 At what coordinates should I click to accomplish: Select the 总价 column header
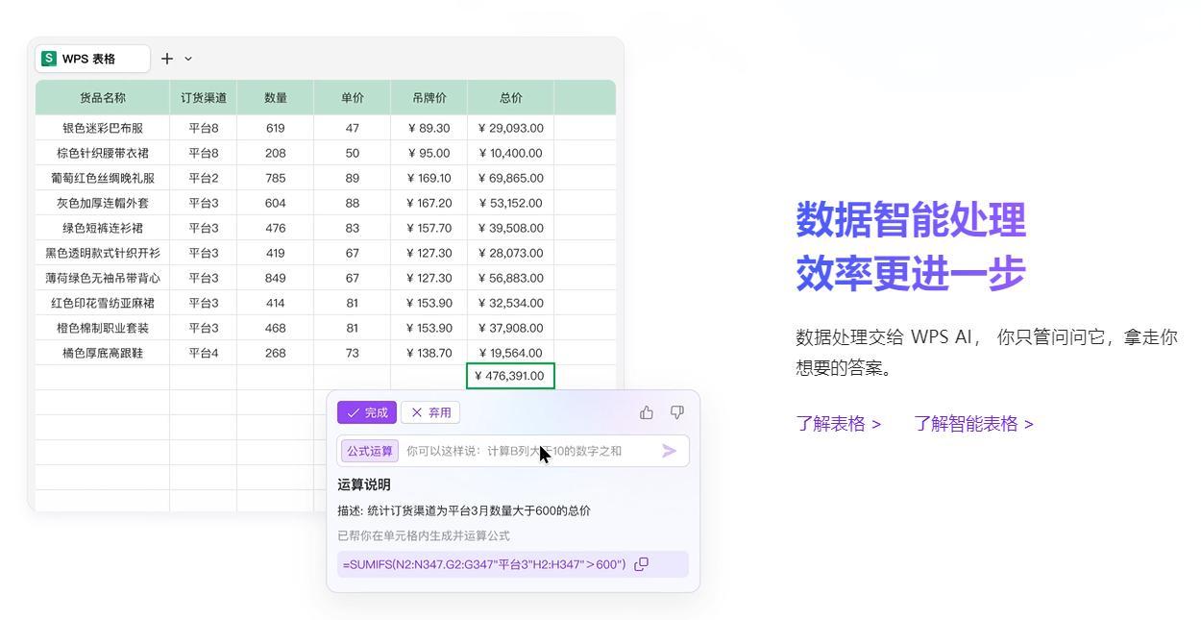coord(511,98)
